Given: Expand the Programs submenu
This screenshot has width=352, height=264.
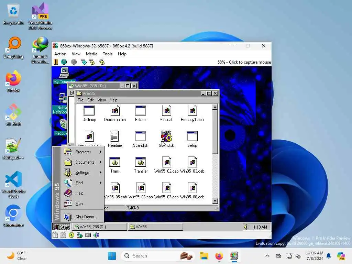Looking at the screenshot, I should coord(82,152).
